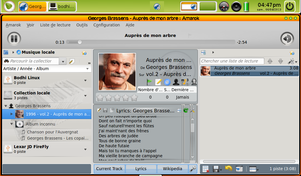The image size is (301, 176).
Task: Switch to the Wikipedia applet tab
Action: coord(173,169)
